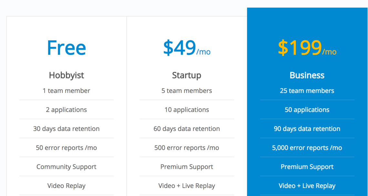Click the Free price heading
The height and width of the screenshot is (196, 368).
tap(66, 48)
